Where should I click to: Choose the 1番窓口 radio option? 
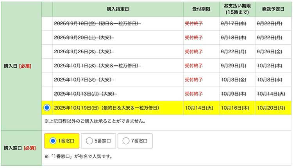pos(53,141)
